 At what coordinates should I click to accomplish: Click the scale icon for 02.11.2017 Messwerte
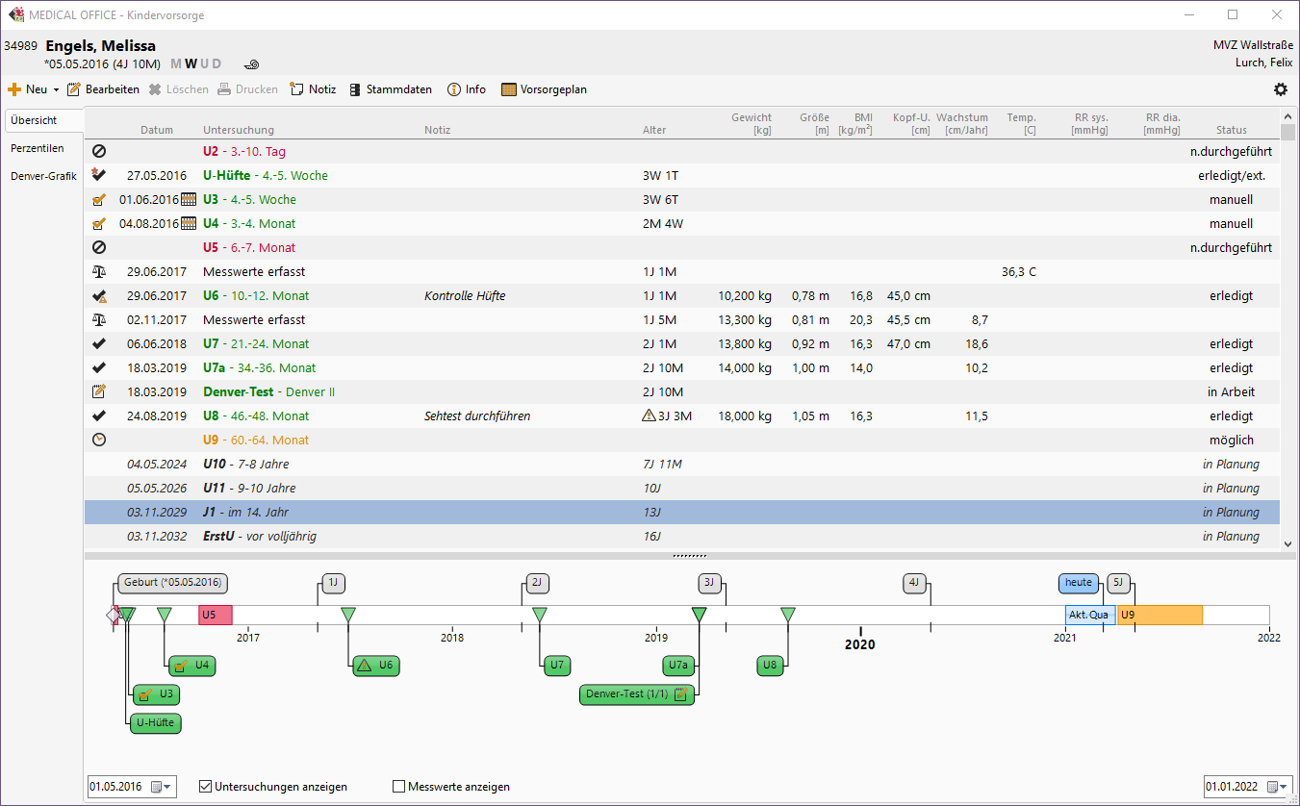pos(98,320)
